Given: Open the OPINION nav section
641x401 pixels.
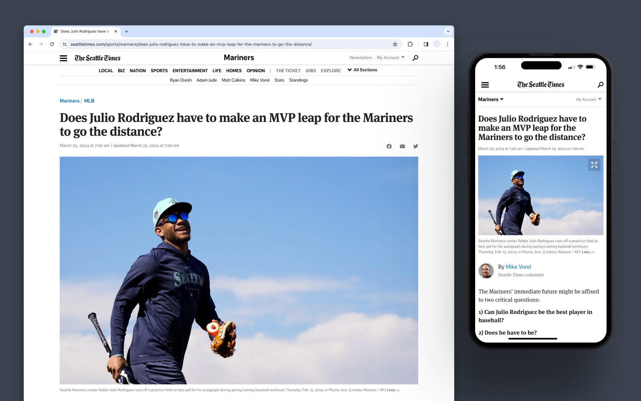Looking at the screenshot, I should click(x=256, y=71).
